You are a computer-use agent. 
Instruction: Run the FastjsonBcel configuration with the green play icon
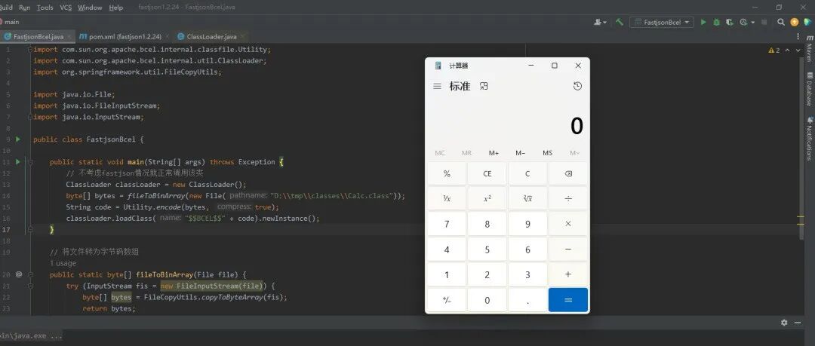click(x=703, y=23)
